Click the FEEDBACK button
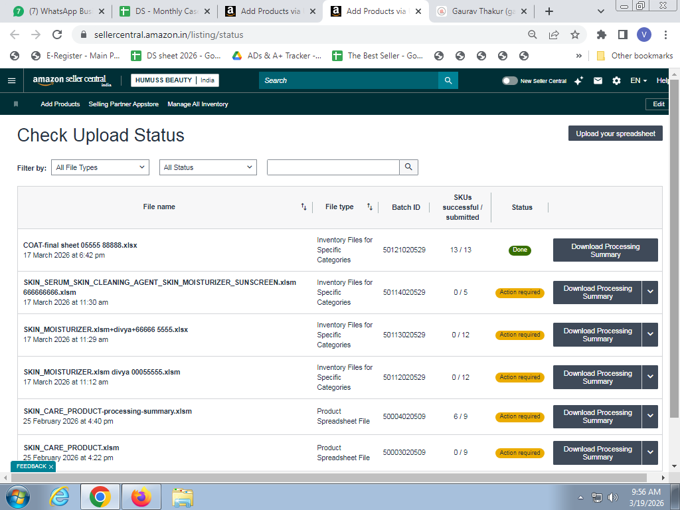 (31, 467)
